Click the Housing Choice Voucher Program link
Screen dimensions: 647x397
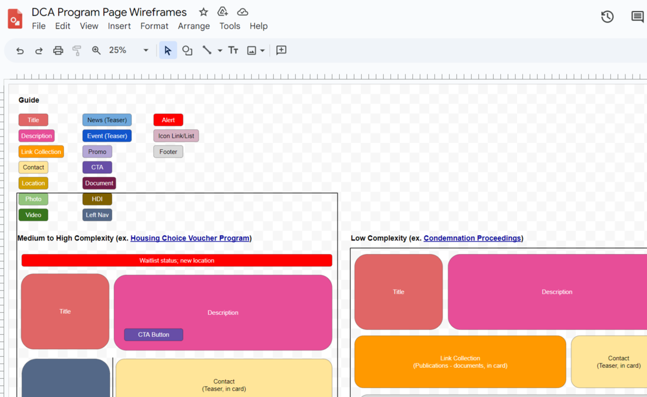click(x=190, y=238)
